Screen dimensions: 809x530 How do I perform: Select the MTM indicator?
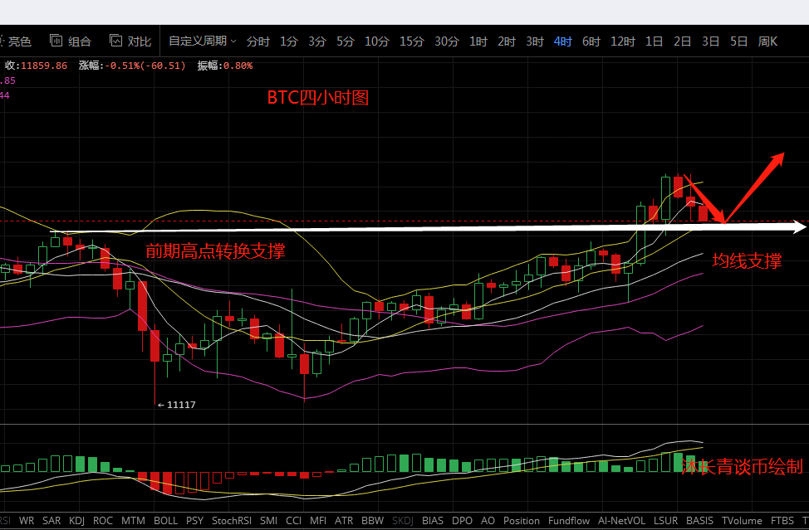tap(133, 521)
